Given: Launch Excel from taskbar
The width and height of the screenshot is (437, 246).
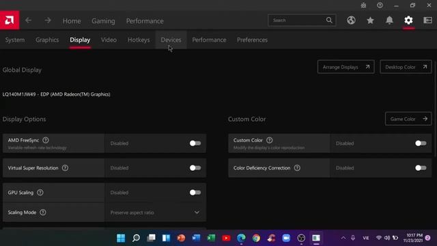Looking at the screenshot, I should 211,238.
